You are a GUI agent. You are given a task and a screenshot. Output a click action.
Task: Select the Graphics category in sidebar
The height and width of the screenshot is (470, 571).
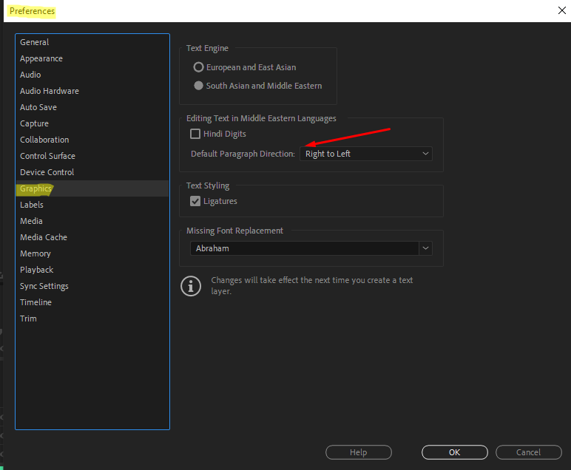[36, 188]
